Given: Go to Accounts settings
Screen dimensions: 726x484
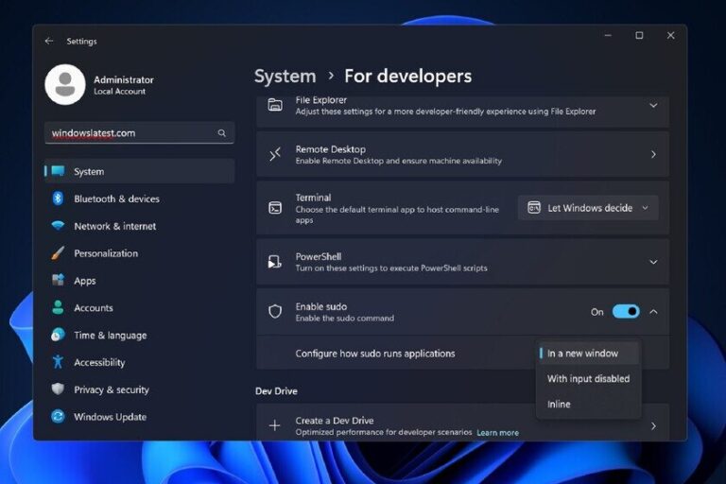Looking at the screenshot, I should pos(139,307).
